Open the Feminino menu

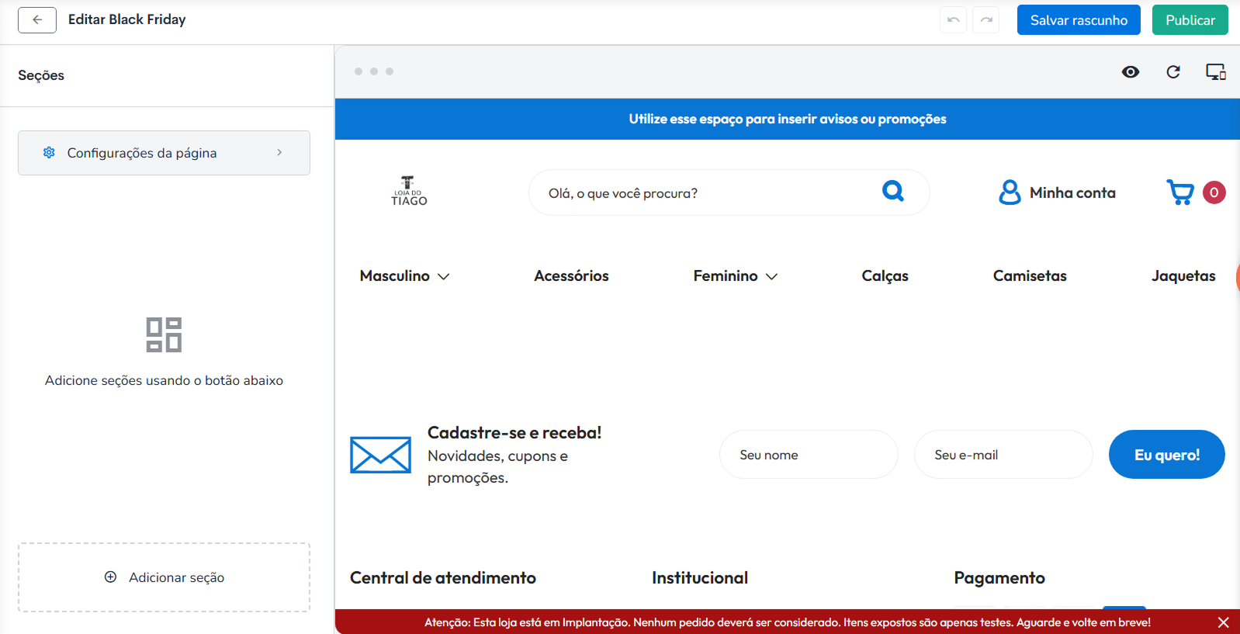pyautogui.click(x=726, y=276)
